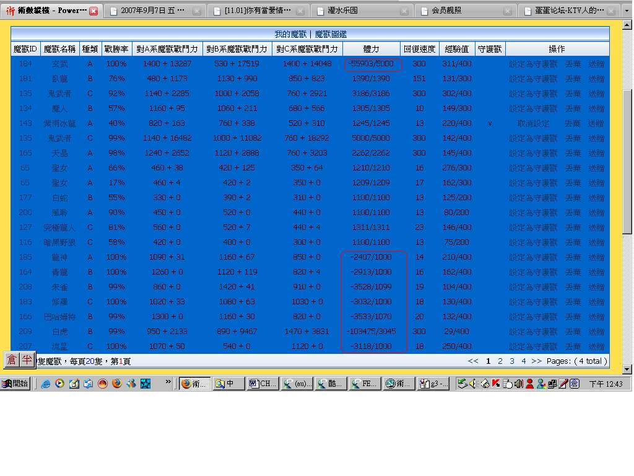The image size is (634, 476).
Task: Close the 術數縱橫 browser tab
Action: point(93,11)
